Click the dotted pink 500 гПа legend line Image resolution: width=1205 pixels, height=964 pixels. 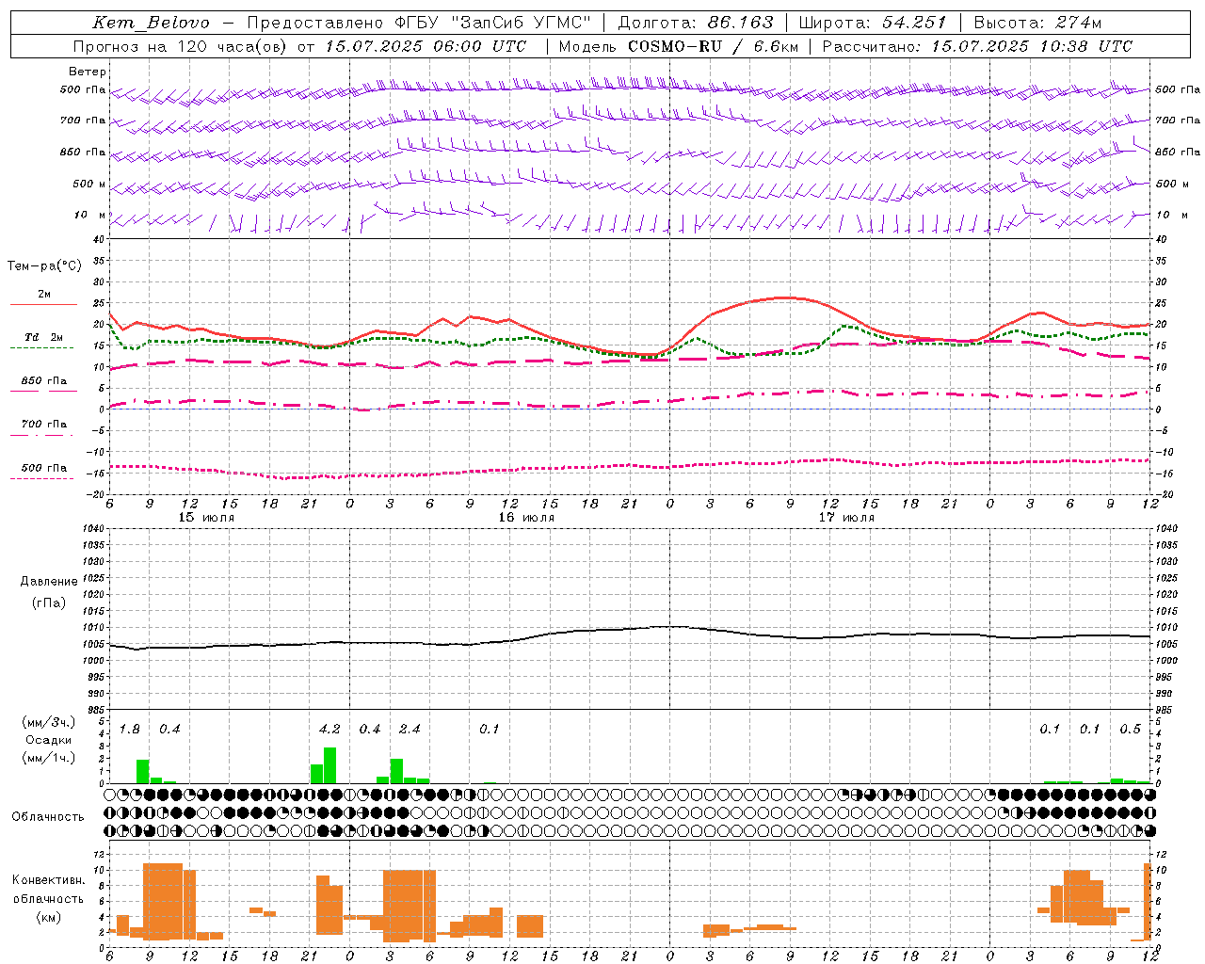[41, 478]
